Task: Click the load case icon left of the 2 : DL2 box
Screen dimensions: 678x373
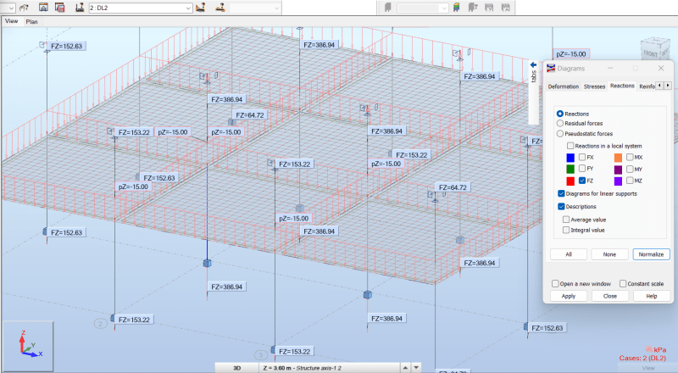Action: click(x=80, y=8)
